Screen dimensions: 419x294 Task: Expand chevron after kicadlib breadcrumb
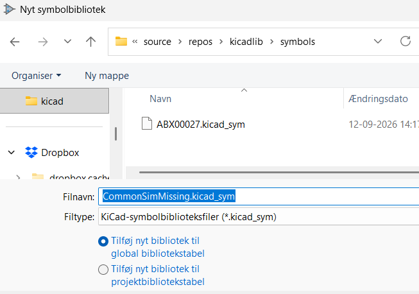[272, 42]
